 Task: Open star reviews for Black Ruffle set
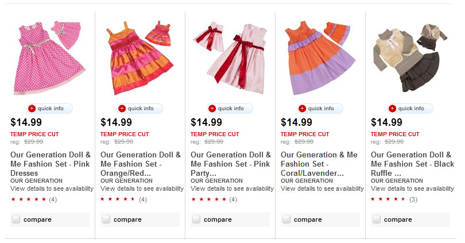click(388, 199)
